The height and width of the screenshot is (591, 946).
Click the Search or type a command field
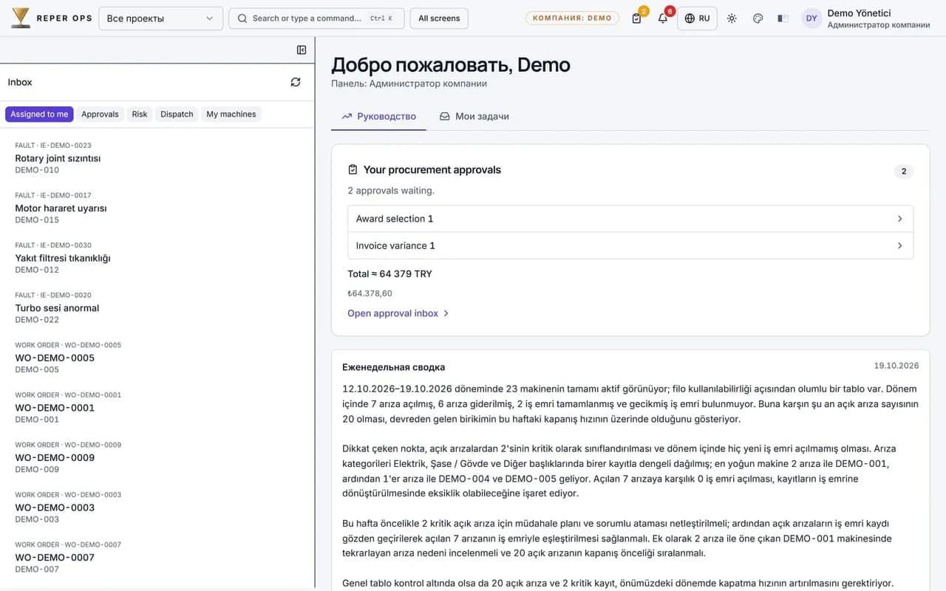[316, 18]
